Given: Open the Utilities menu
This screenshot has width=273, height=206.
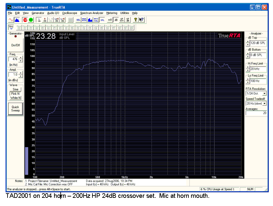Looking at the screenshot, I should coord(125,13).
